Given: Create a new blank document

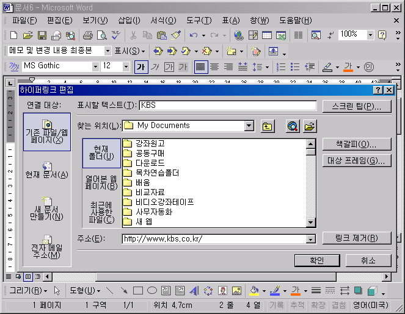Looking at the screenshot, I should [x=13, y=35].
